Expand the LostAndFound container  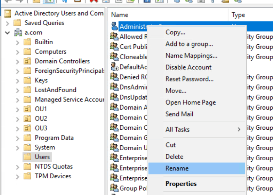(17, 90)
